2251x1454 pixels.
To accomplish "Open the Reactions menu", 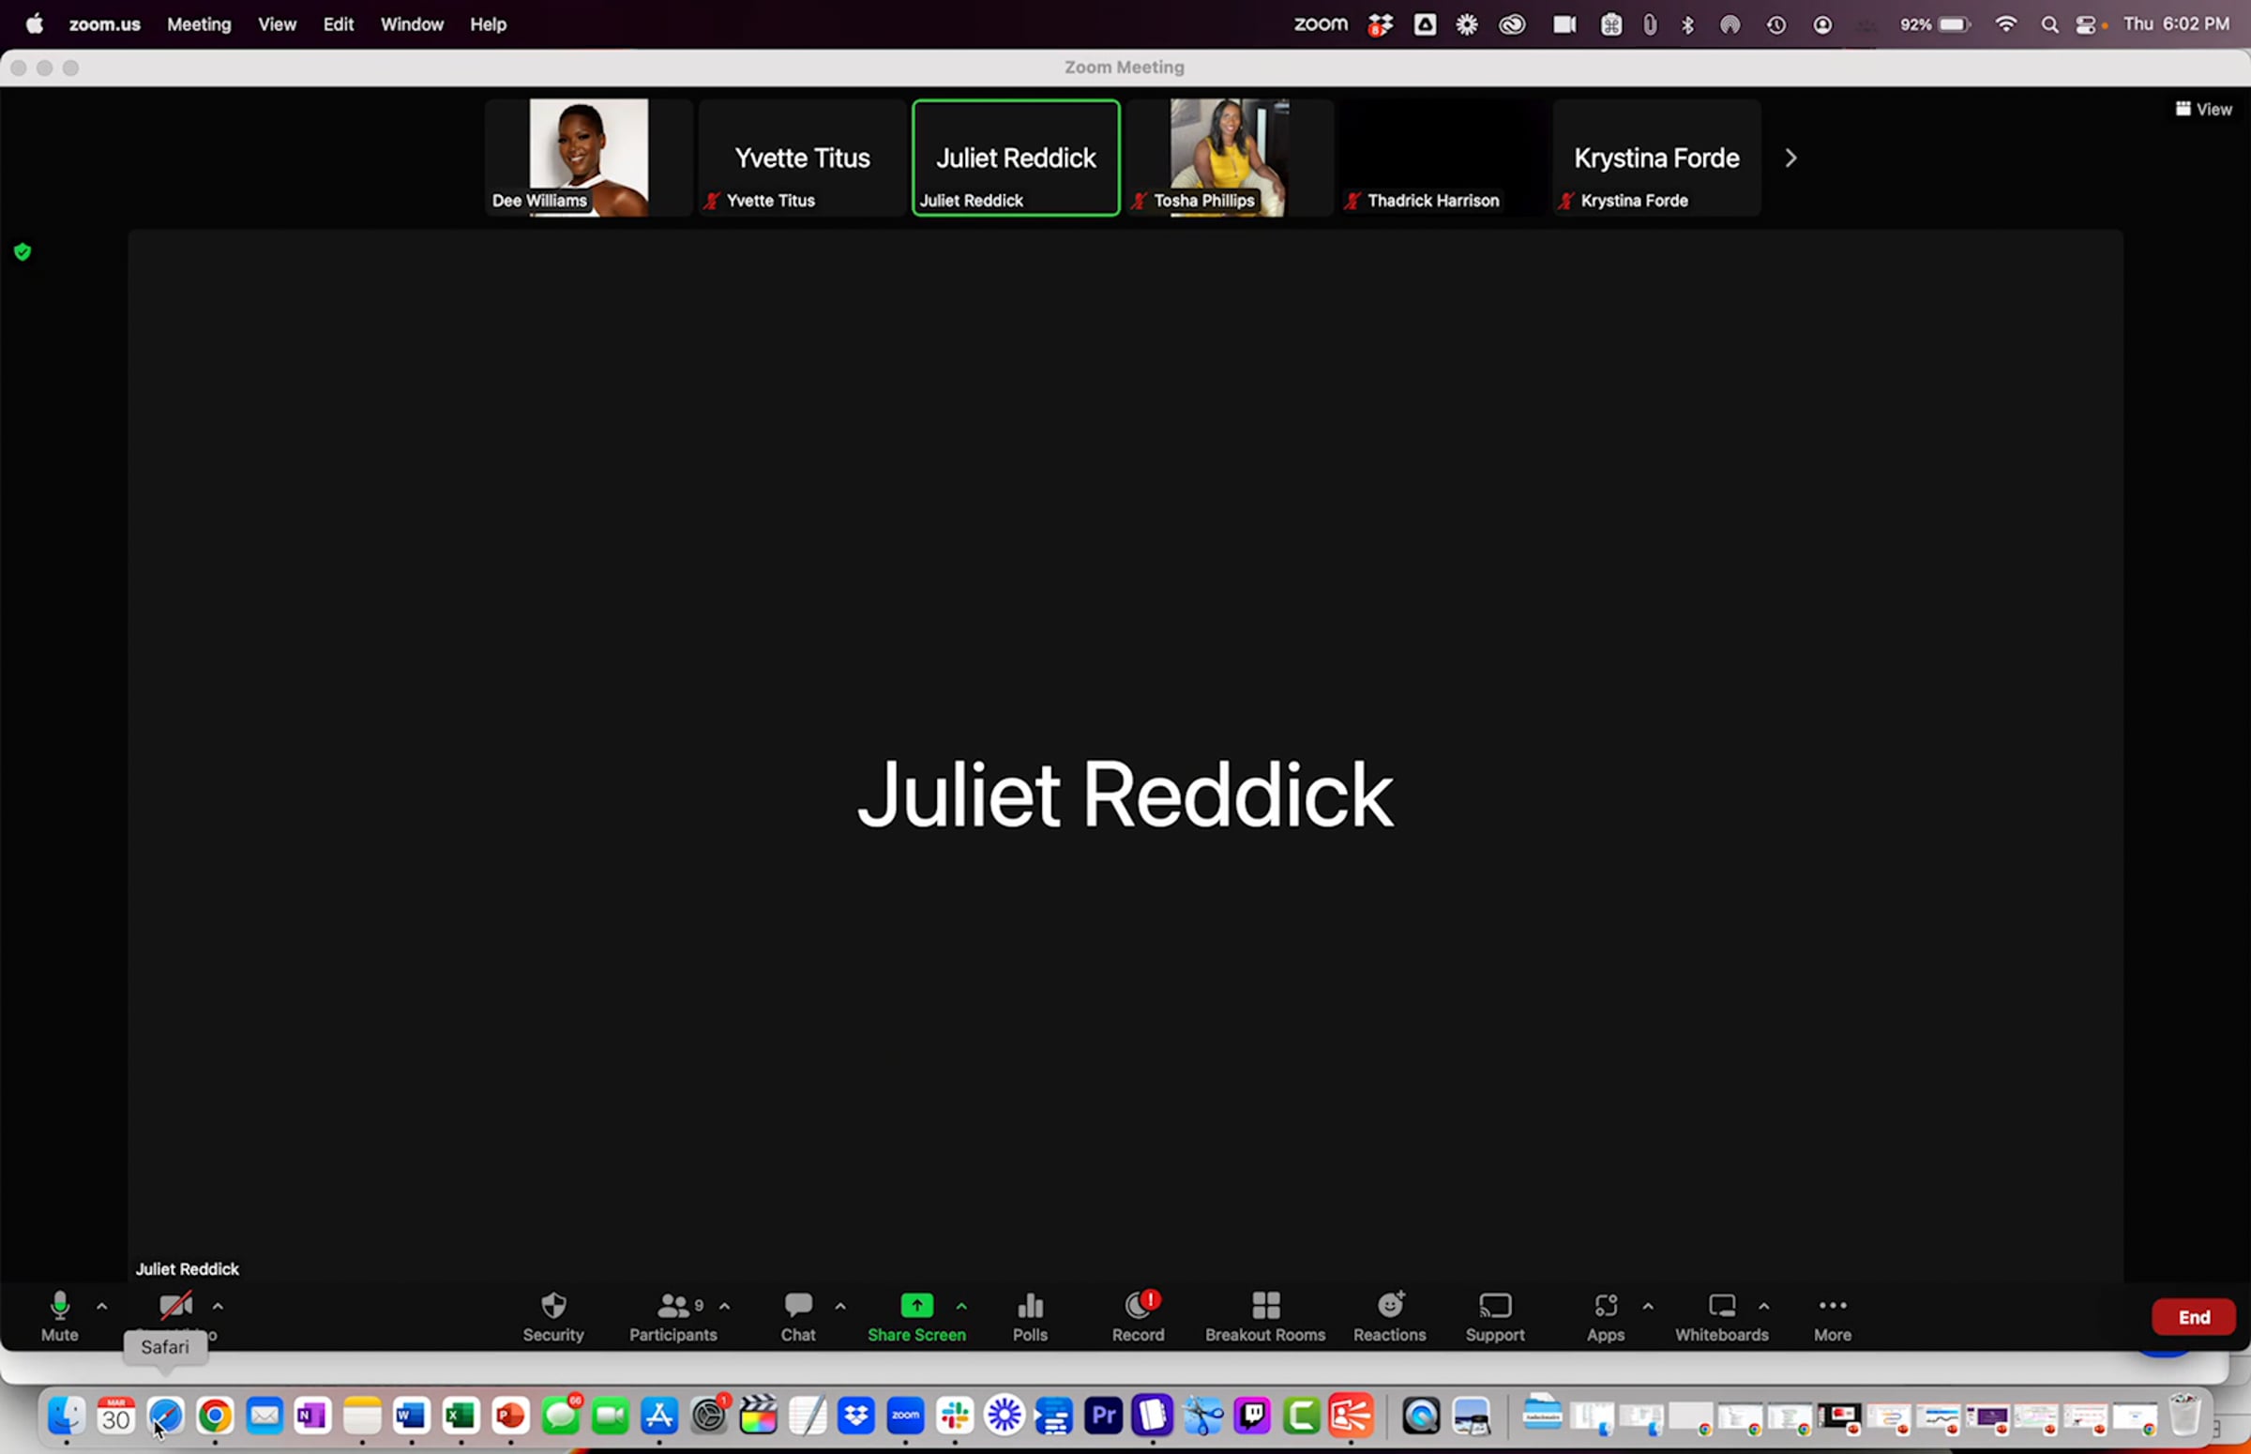I will tap(1389, 1307).
